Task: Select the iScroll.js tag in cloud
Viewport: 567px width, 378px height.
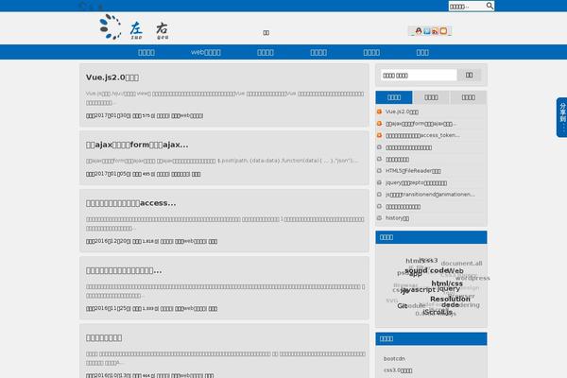Action: (438, 312)
